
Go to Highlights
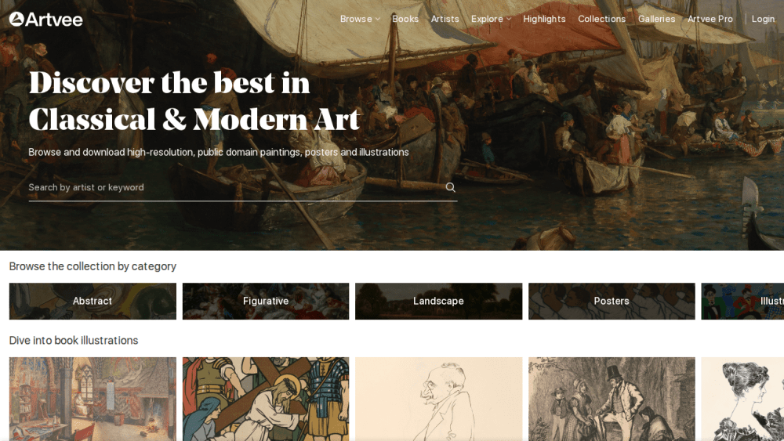point(544,19)
